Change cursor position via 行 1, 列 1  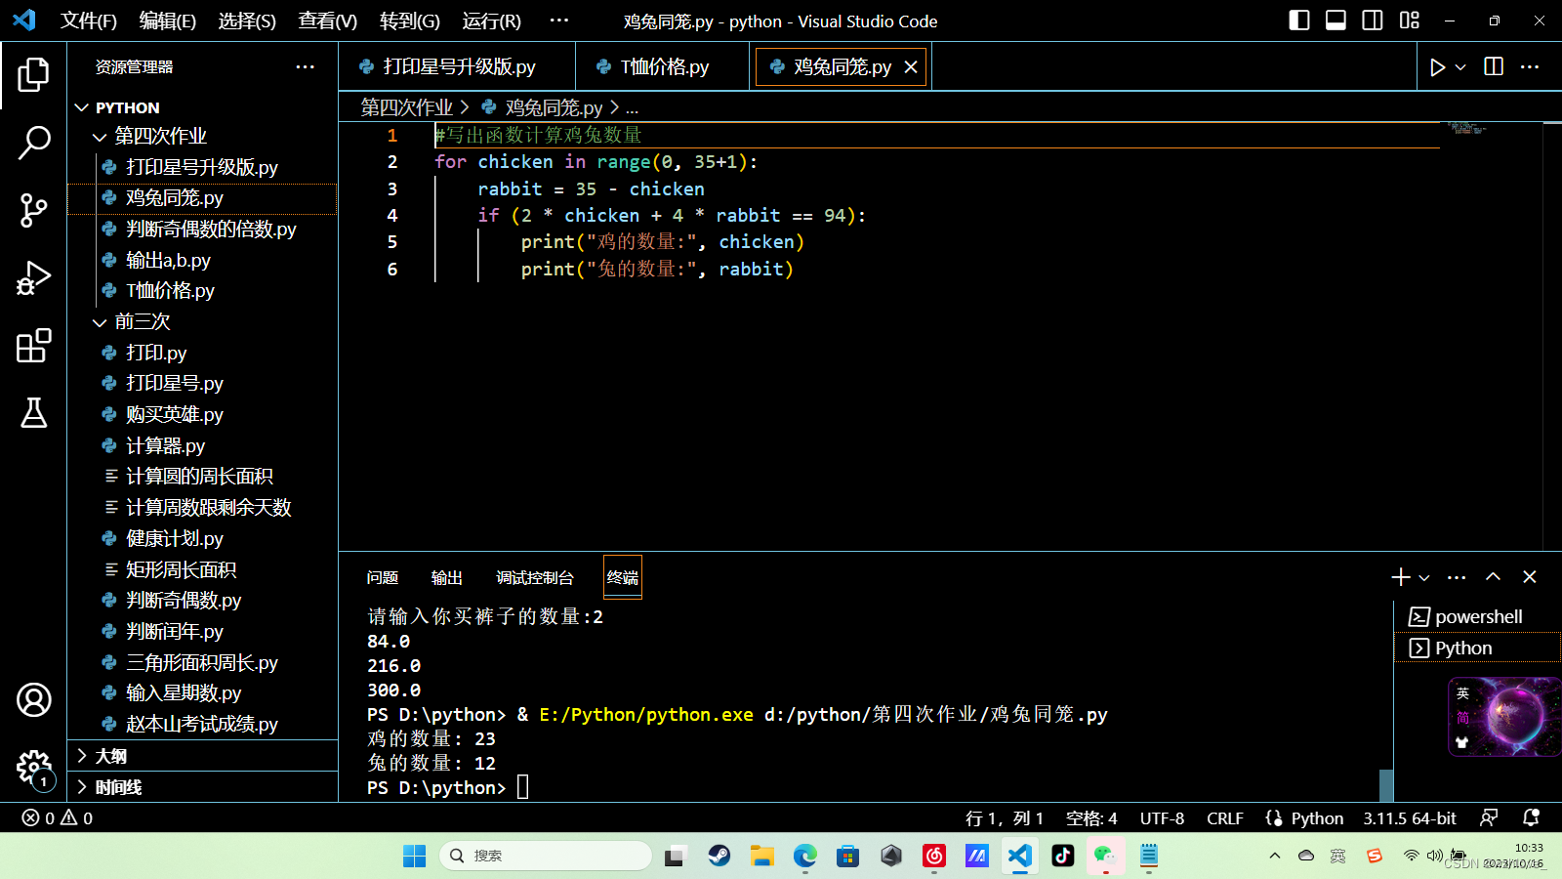[1005, 818]
